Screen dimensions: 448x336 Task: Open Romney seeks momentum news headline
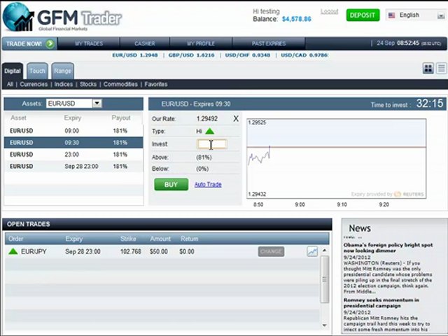381,303
